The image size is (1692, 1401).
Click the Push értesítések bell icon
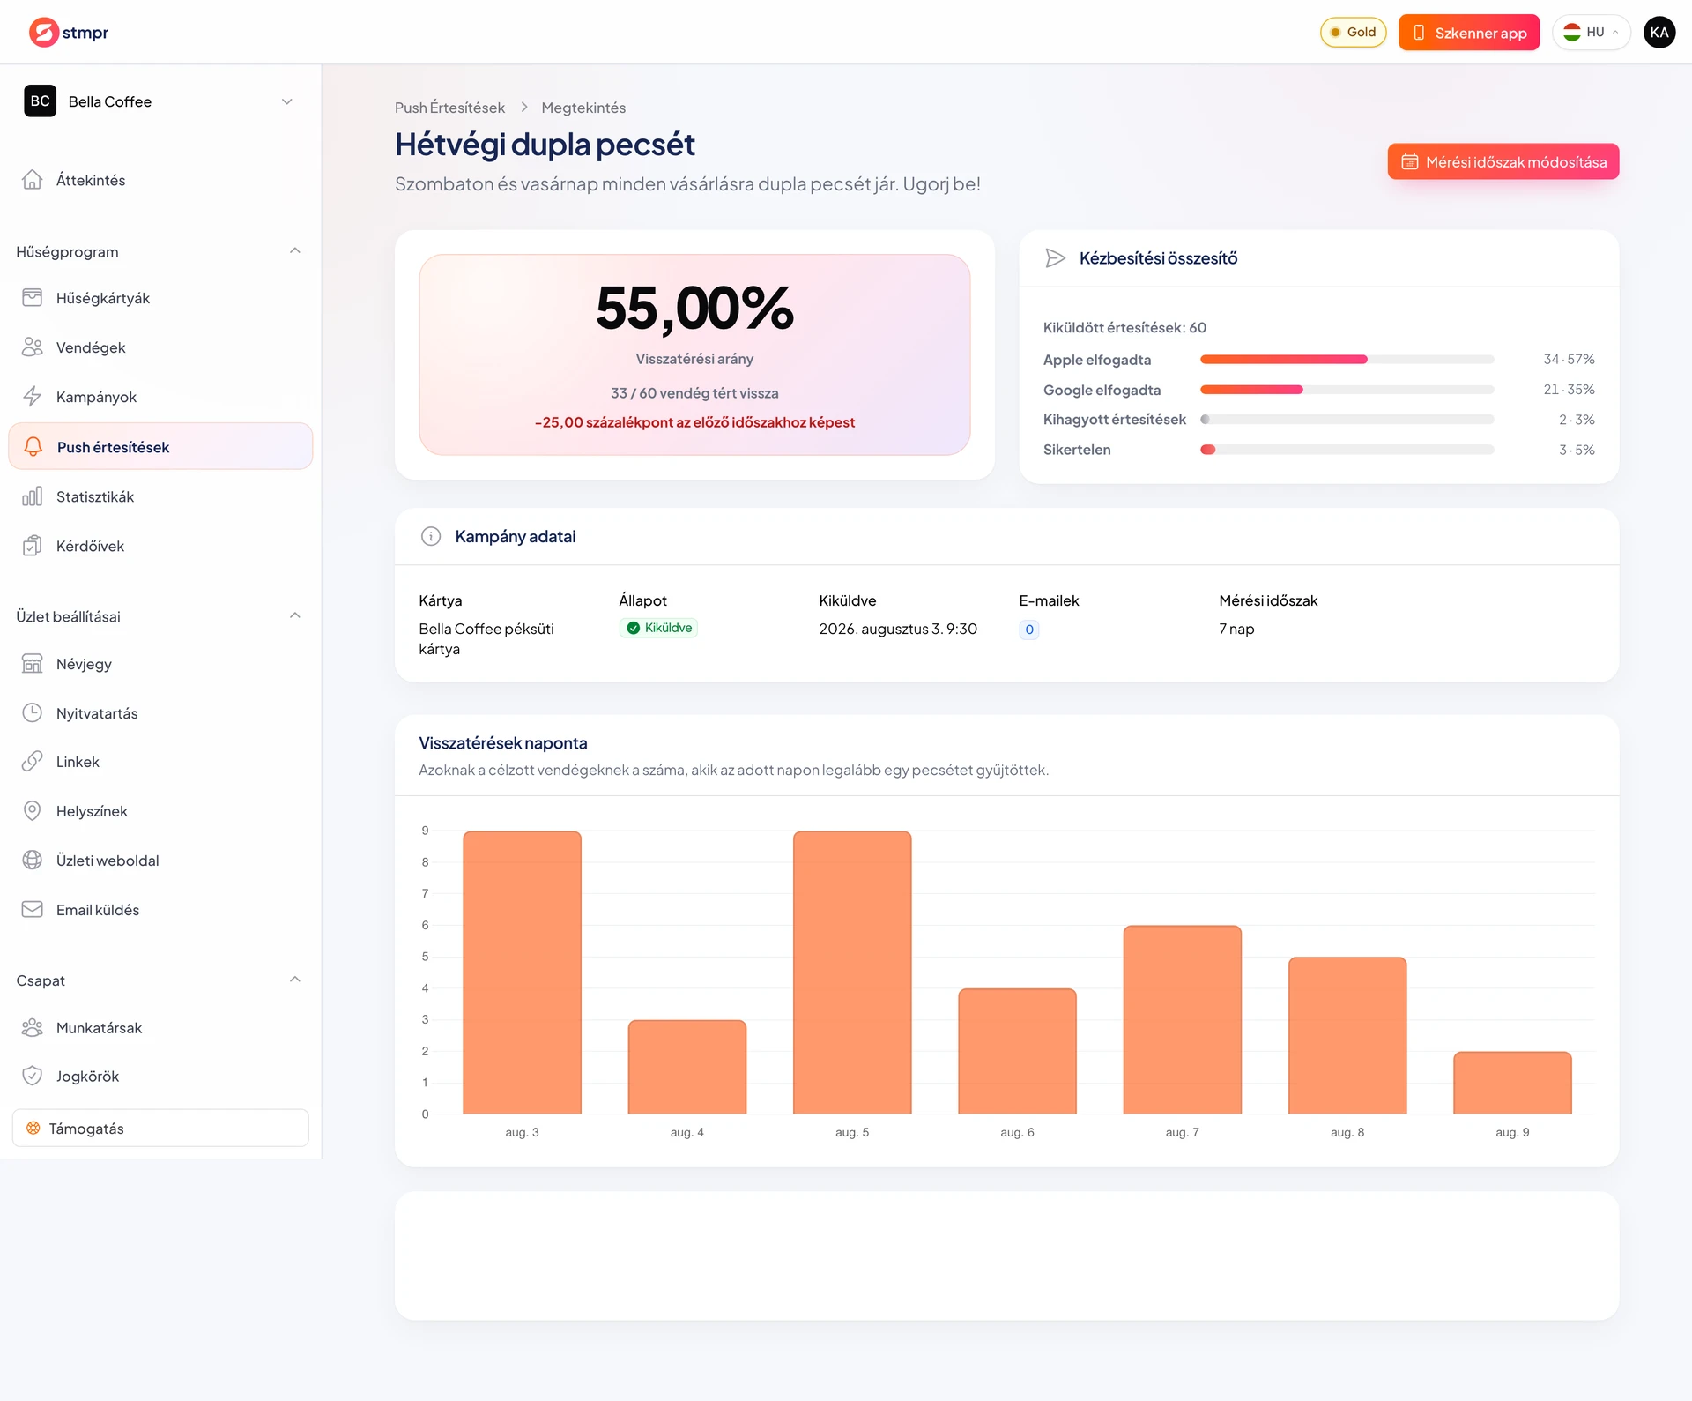click(33, 447)
